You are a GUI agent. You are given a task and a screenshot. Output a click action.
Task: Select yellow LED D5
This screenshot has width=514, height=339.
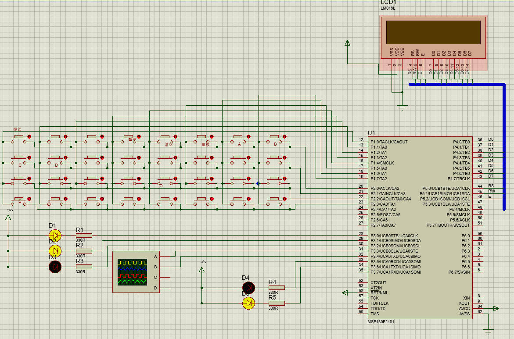point(248,303)
